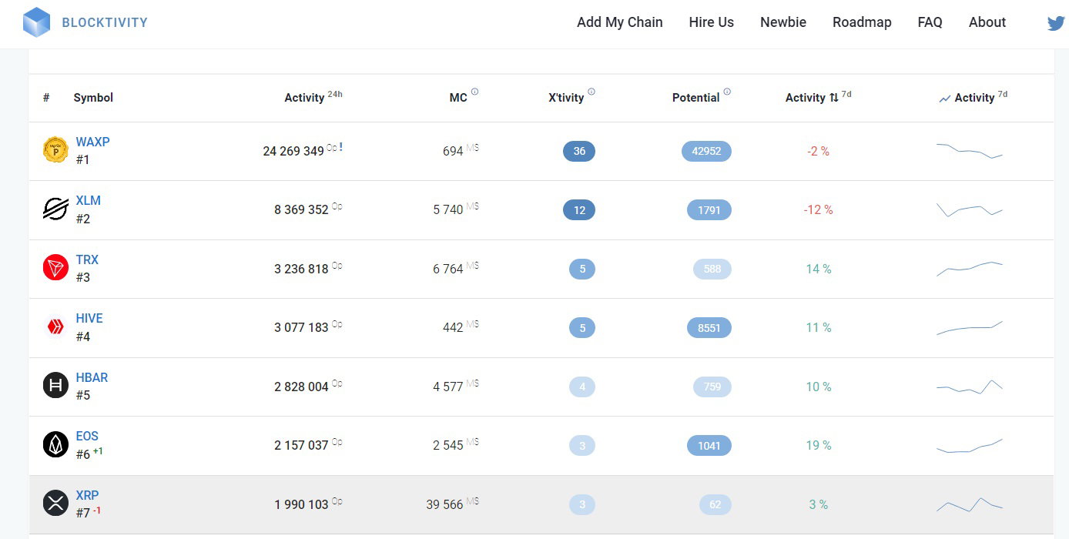Open the Roadmap page
The image size is (1069, 539).
tap(862, 22)
